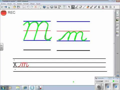This screenshot has width=120, height=90.
Task: Open the Properties toolbar icon
Action: pos(106,7)
